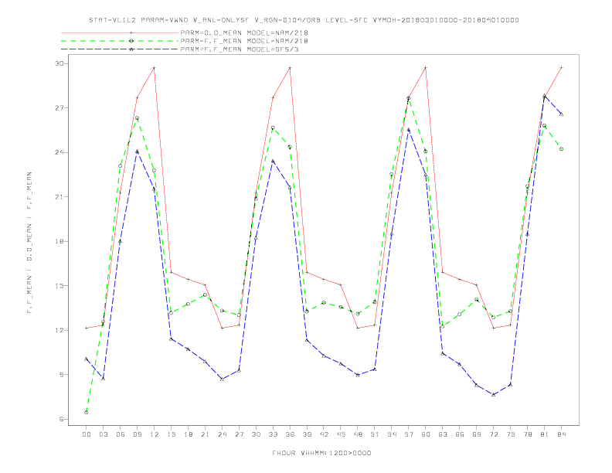Click y-axis tick label 12
The image size is (612, 473).
(59, 330)
